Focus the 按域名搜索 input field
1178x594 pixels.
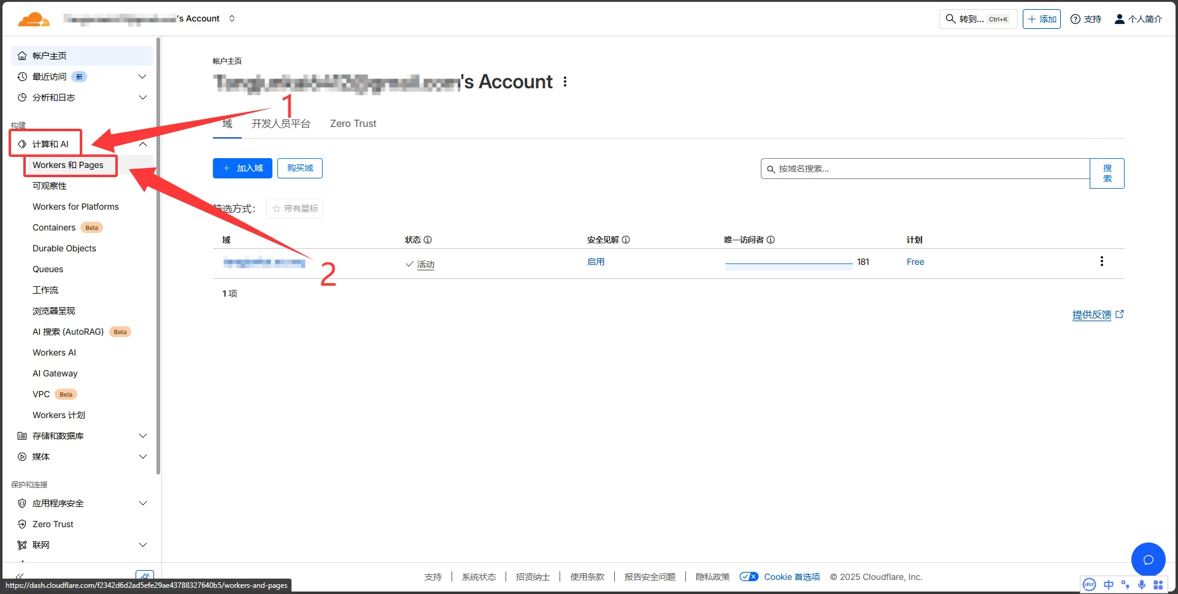(x=925, y=169)
